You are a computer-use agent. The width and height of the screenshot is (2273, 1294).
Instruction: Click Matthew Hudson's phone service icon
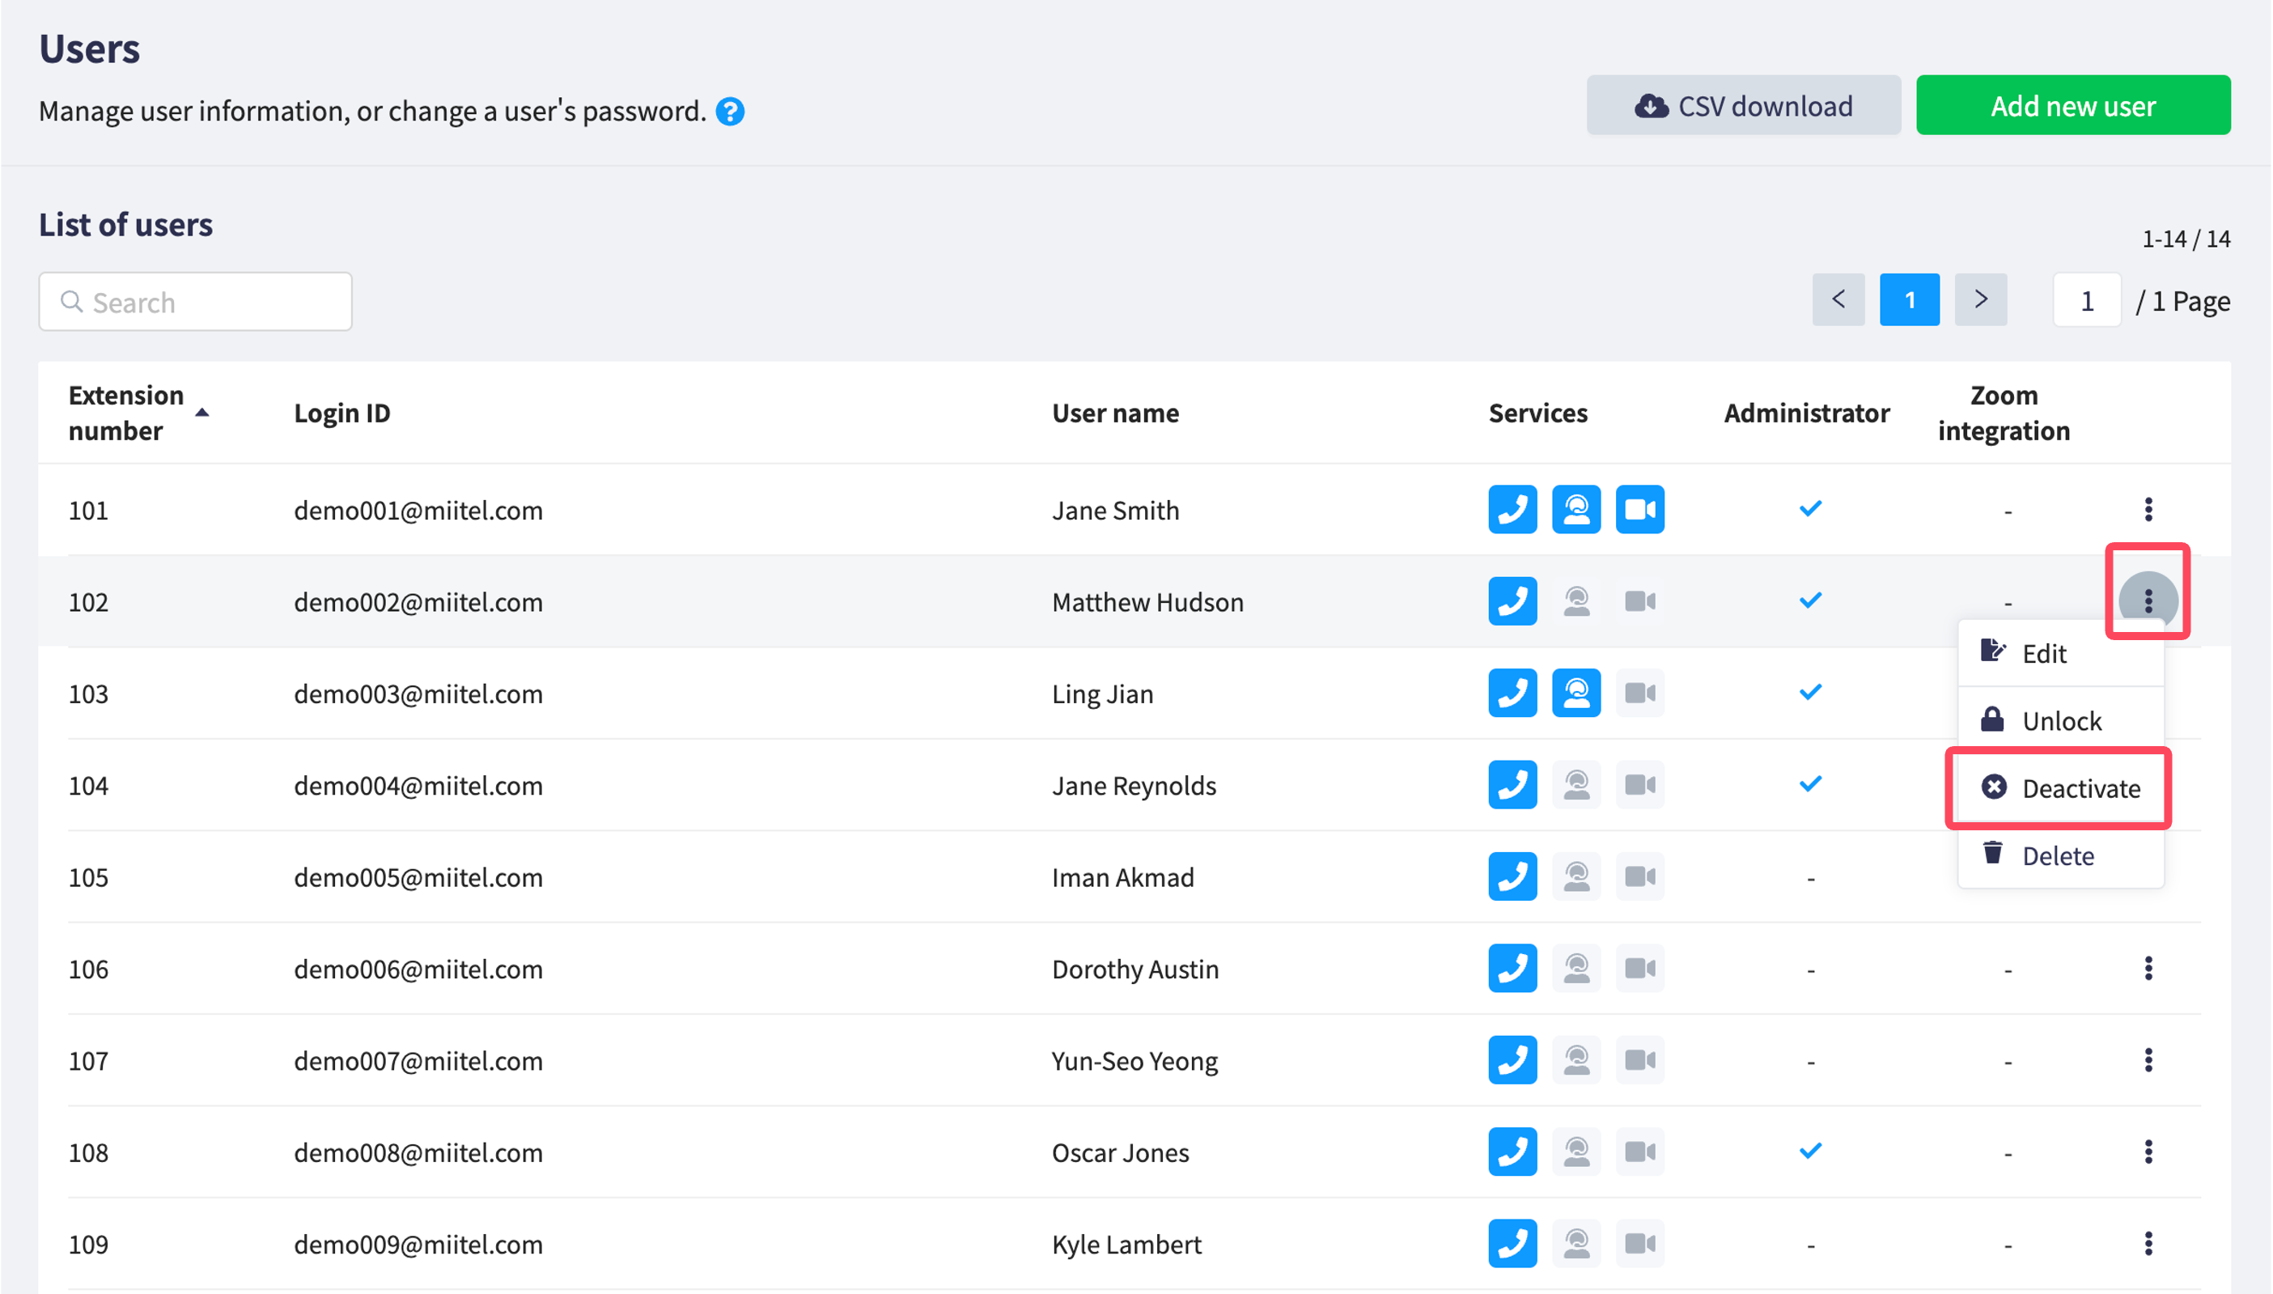1512,601
